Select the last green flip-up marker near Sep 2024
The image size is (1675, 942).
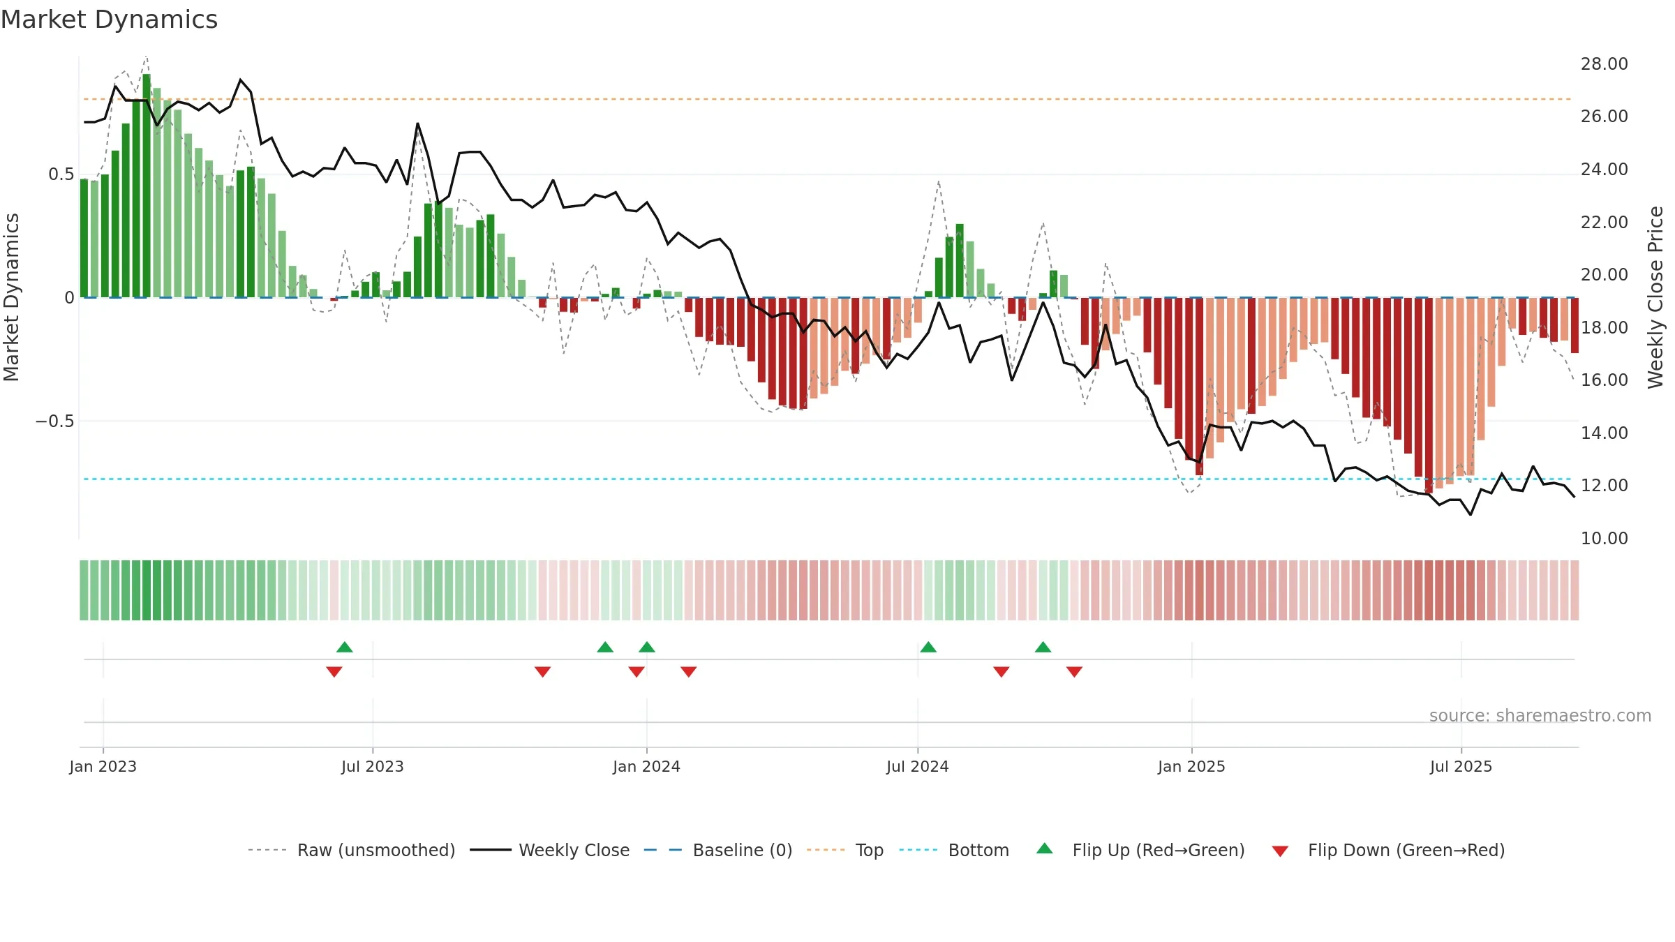click(1043, 647)
